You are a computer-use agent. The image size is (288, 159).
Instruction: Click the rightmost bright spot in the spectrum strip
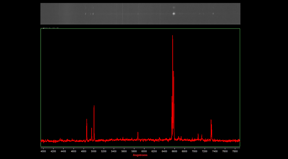(213, 14)
